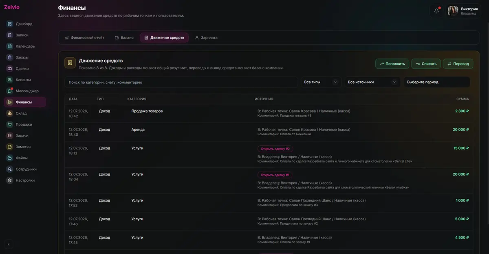Viewport: 489px width, 254px height.
Task: Focus the search by category field
Action: click(181, 82)
